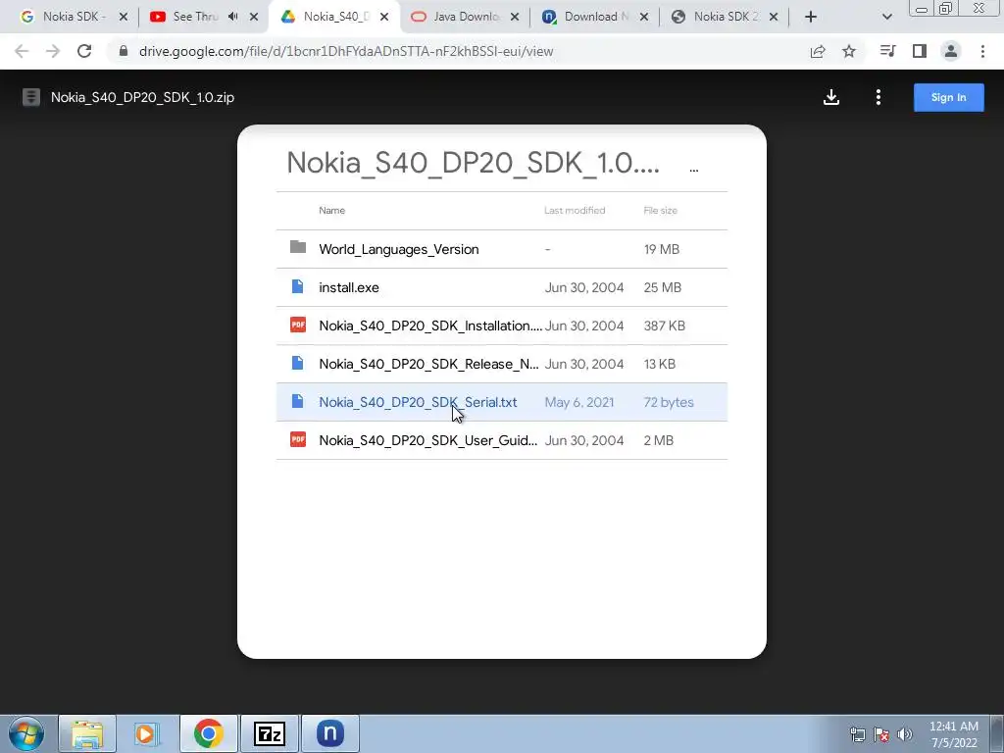Viewport: 1004px width, 753px height.
Task: Open Nokia_S40_DP20_SDK_Serial.txt
Action: [x=502, y=402]
